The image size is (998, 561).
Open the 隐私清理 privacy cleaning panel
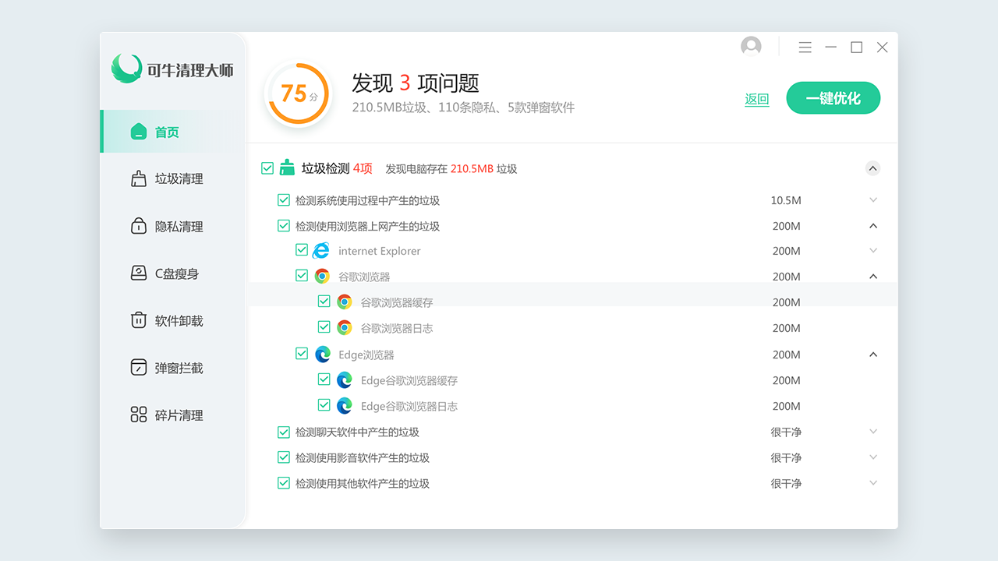pyautogui.click(x=140, y=226)
